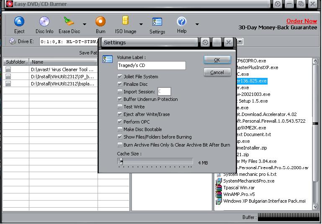Expand the Help dropdown arrow
The width and height of the screenshot is (322, 224).
197,24
